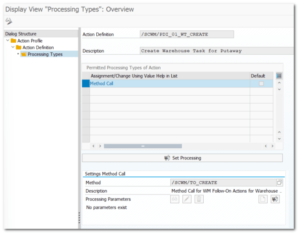Collapse the Action Definition tree node
This screenshot has width=298, height=233.
13,47
